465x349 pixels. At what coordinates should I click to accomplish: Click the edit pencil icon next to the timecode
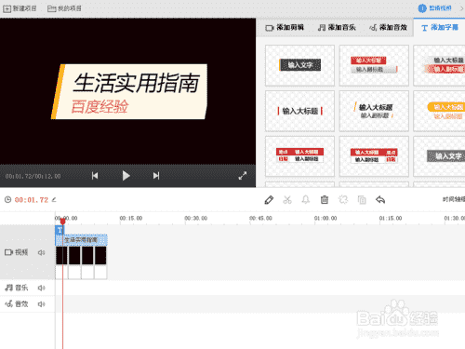pos(54,200)
